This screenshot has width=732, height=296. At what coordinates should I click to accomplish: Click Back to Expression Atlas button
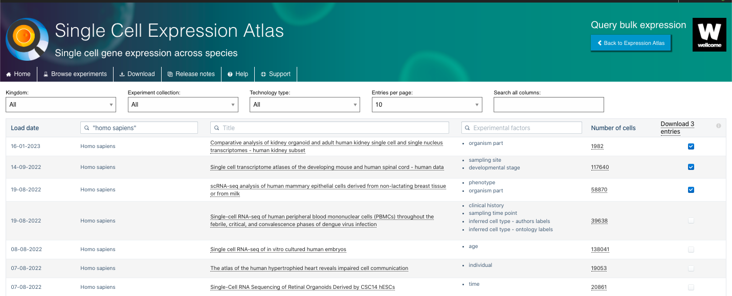click(631, 43)
